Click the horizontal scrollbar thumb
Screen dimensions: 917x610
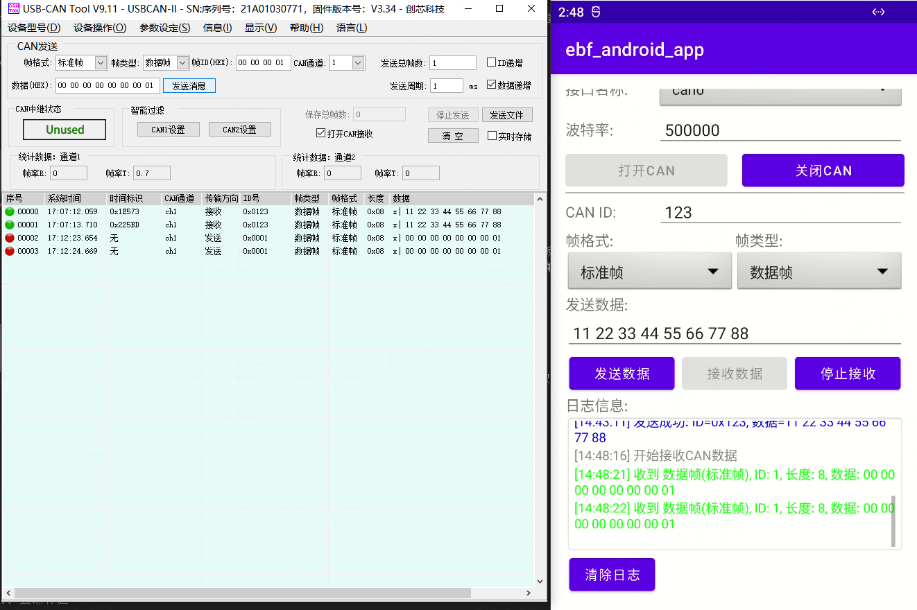(x=243, y=593)
